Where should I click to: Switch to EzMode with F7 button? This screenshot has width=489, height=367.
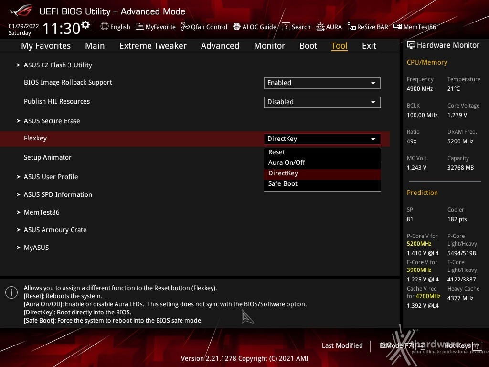tap(403, 346)
